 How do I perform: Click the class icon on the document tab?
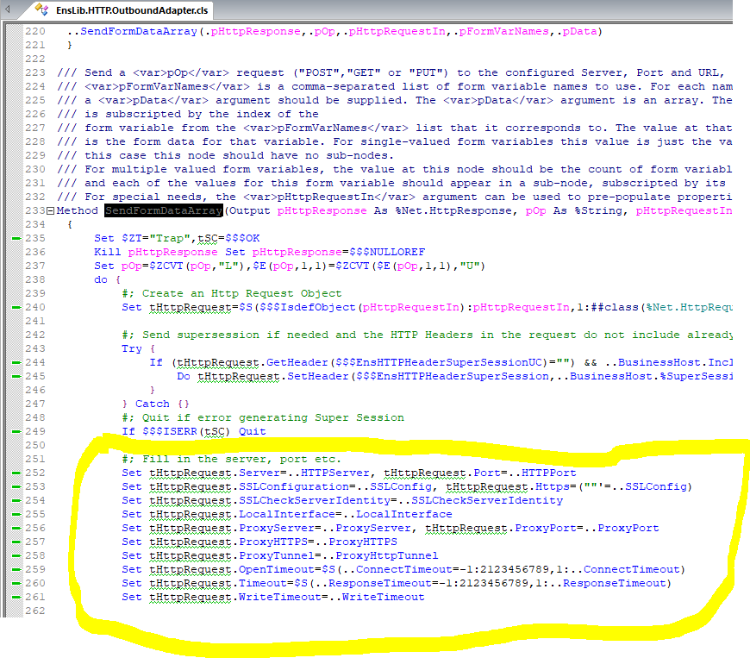click(41, 9)
